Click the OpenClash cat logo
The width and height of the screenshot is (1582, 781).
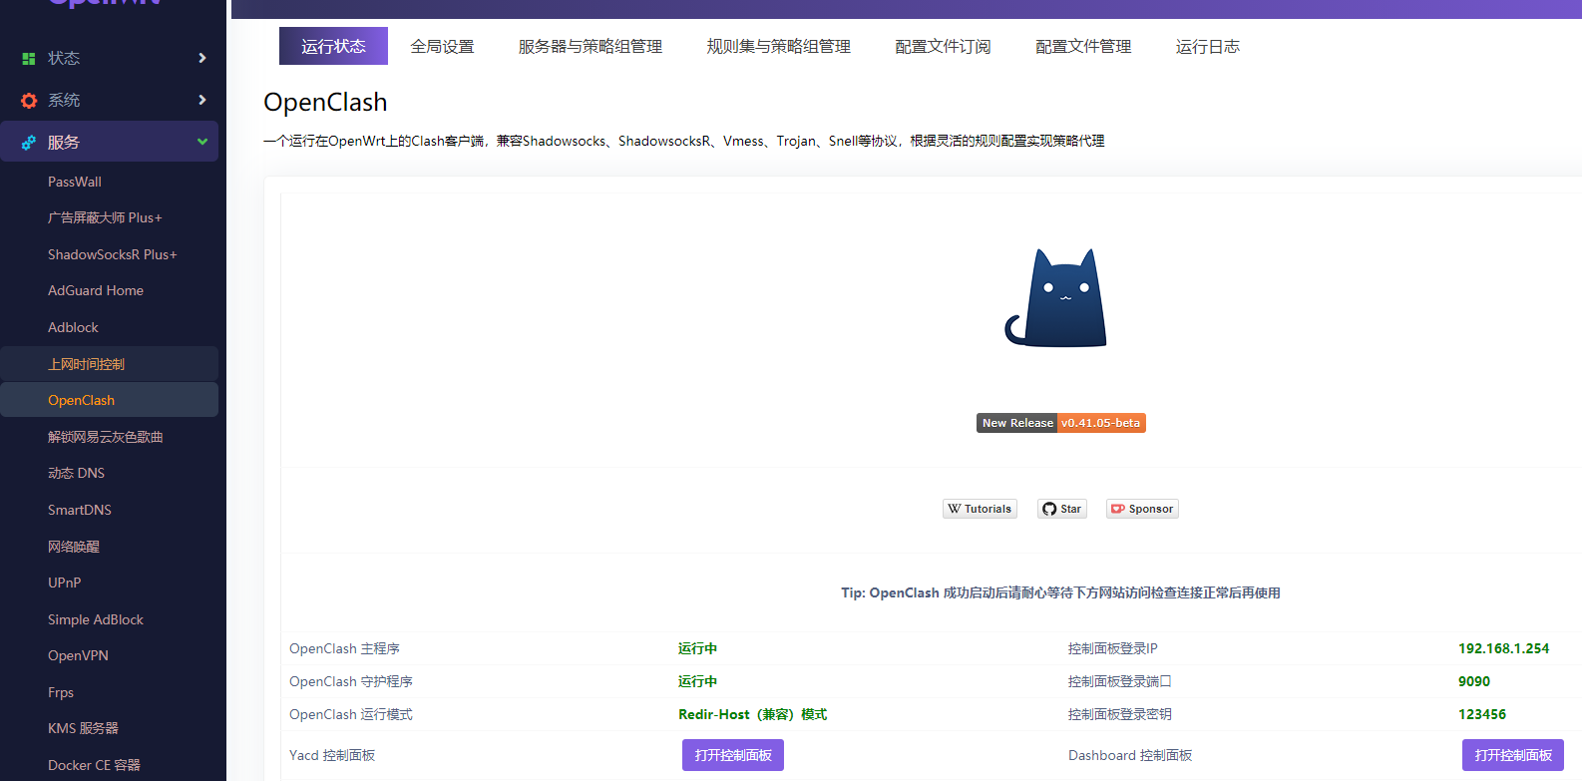point(1056,297)
